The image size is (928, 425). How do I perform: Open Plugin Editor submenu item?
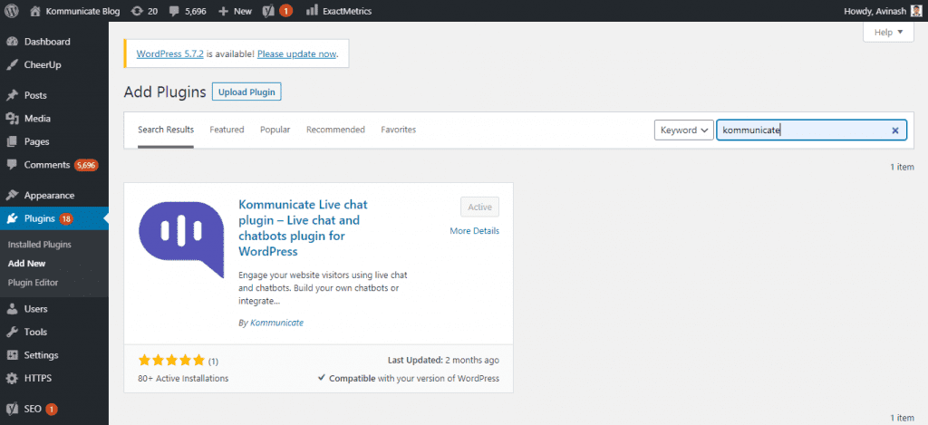(x=34, y=283)
